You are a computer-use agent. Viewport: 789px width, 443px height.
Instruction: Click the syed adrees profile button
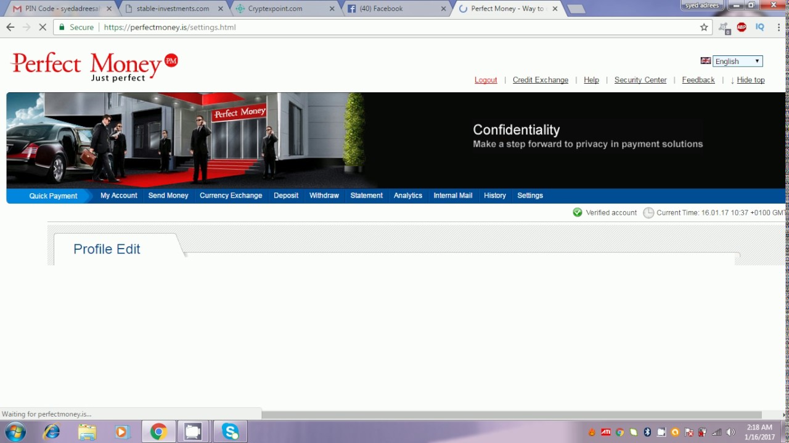click(x=702, y=6)
